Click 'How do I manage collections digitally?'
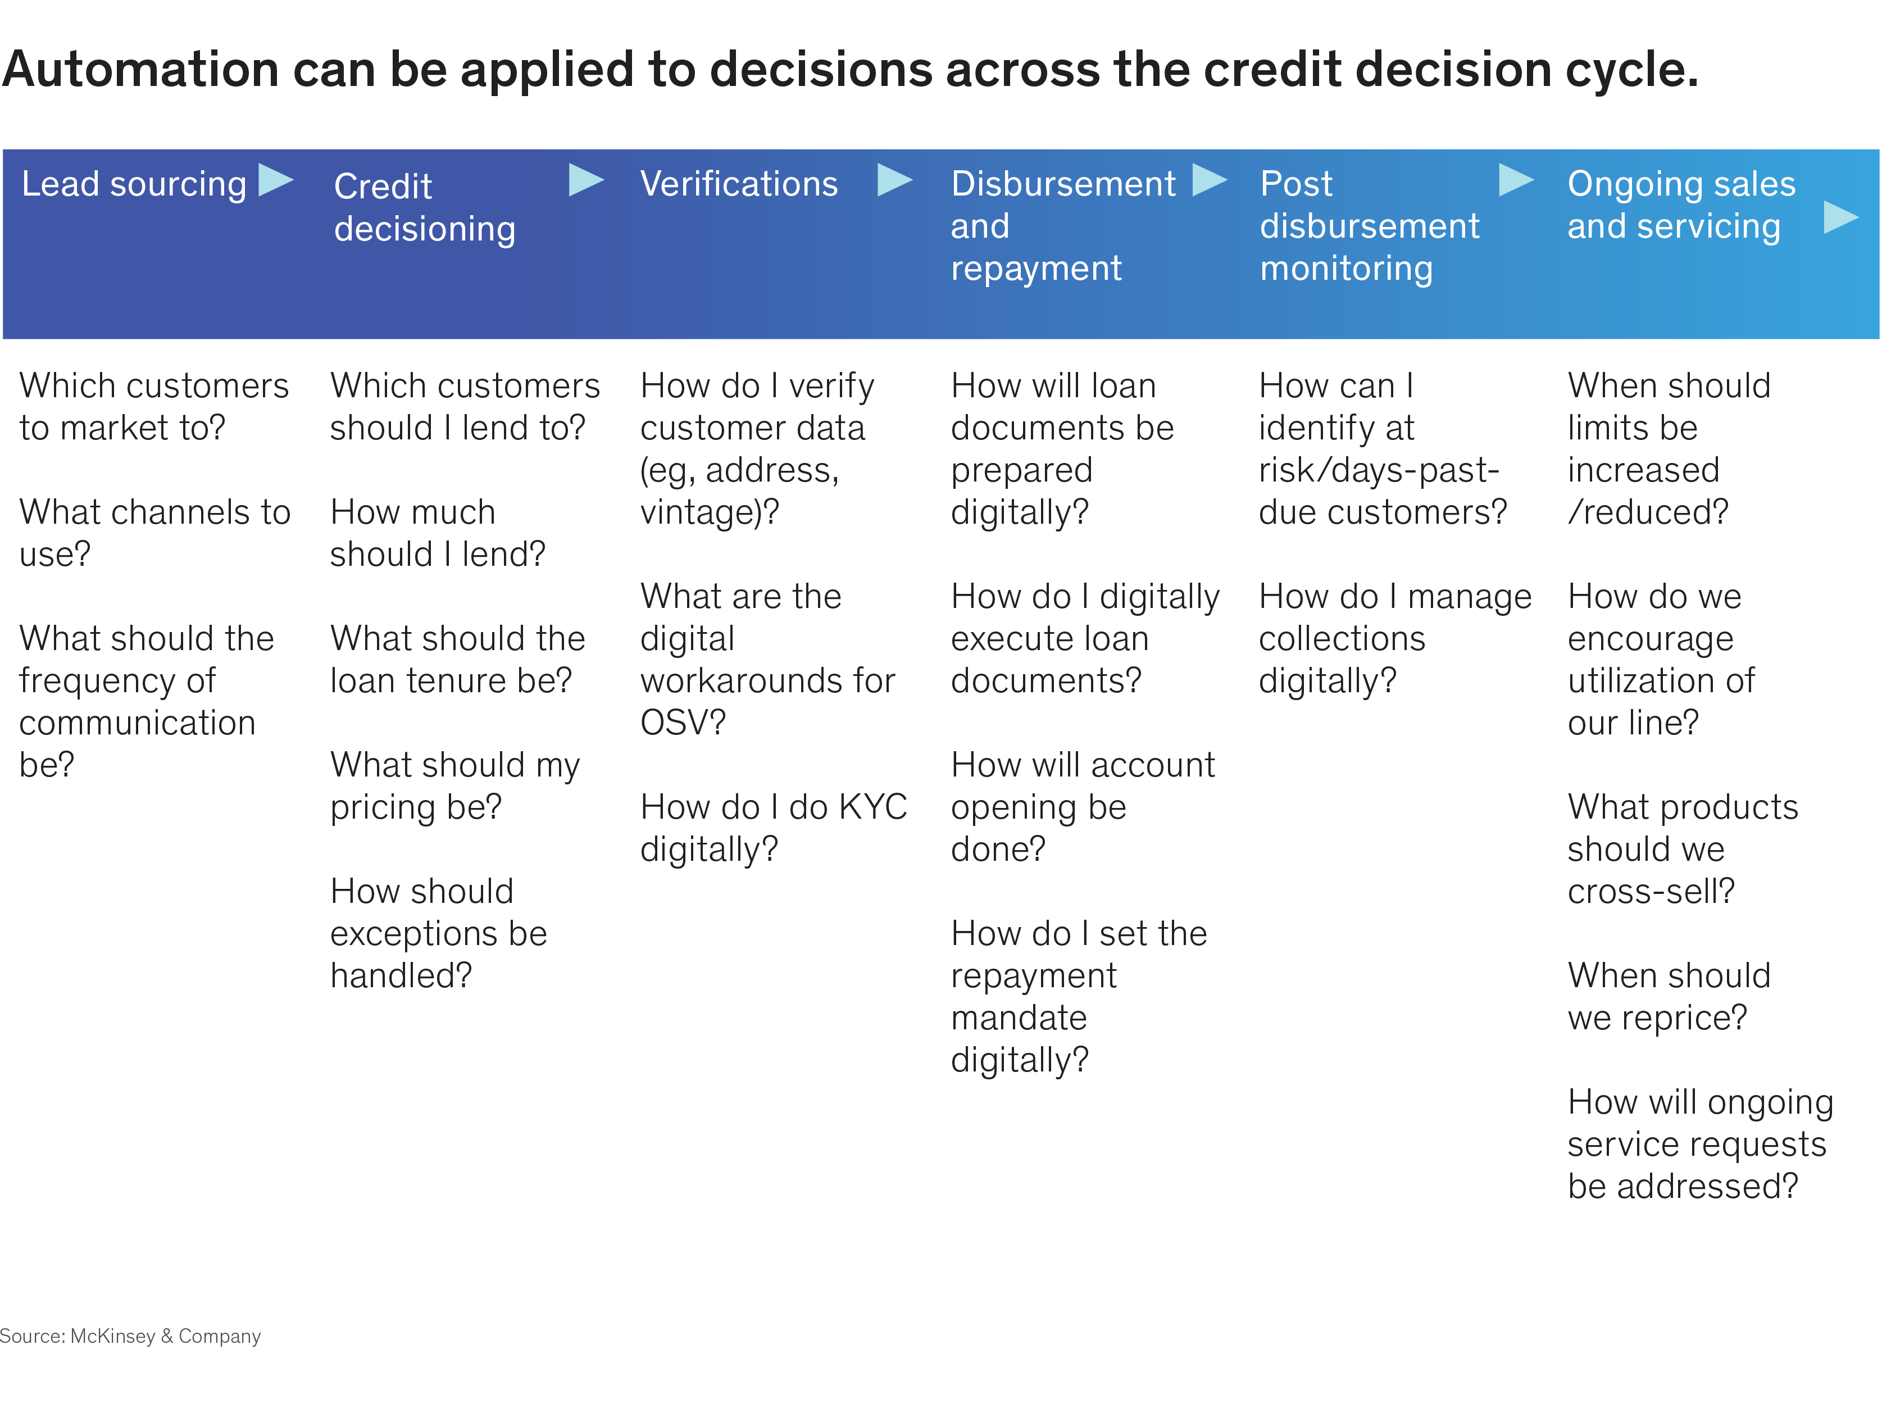 (1394, 638)
